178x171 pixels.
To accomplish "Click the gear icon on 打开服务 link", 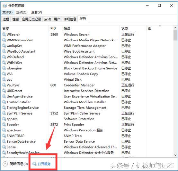I will click(34, 164).
